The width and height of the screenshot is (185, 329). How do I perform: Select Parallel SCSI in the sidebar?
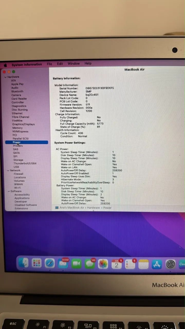click(x=21, y=139)
